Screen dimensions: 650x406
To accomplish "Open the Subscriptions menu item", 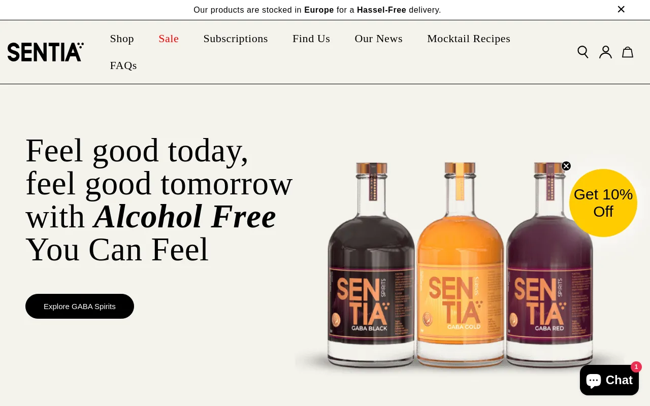I will point(236,39).
